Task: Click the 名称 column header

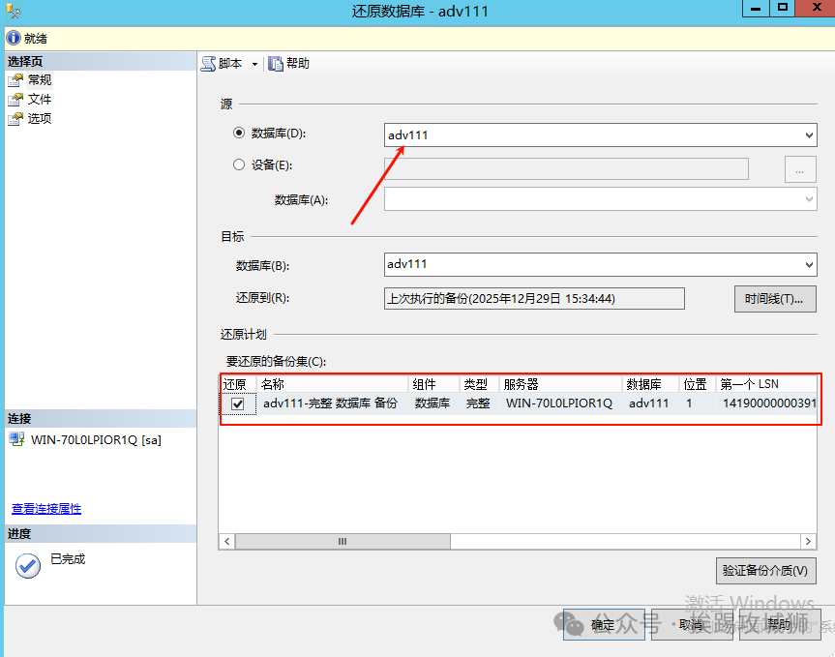Action: tap(332, 384)
